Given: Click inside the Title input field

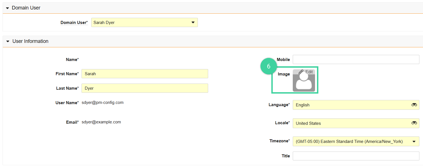Looking at the screenshot, I should pyautogui.click(x=356, y=156).
